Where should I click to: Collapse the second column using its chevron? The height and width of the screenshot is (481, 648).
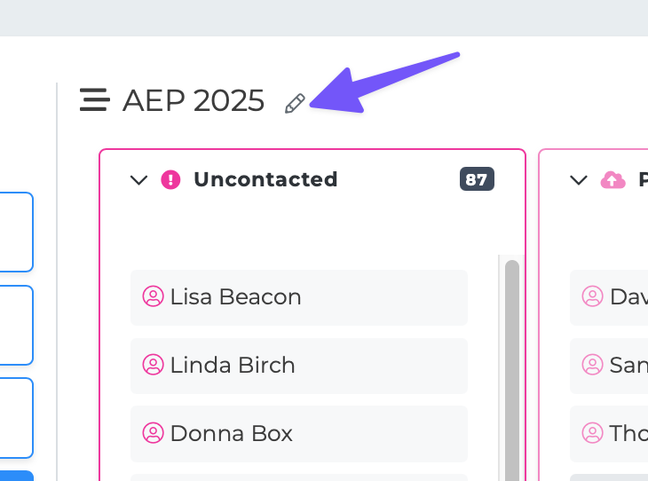(579, 180)
